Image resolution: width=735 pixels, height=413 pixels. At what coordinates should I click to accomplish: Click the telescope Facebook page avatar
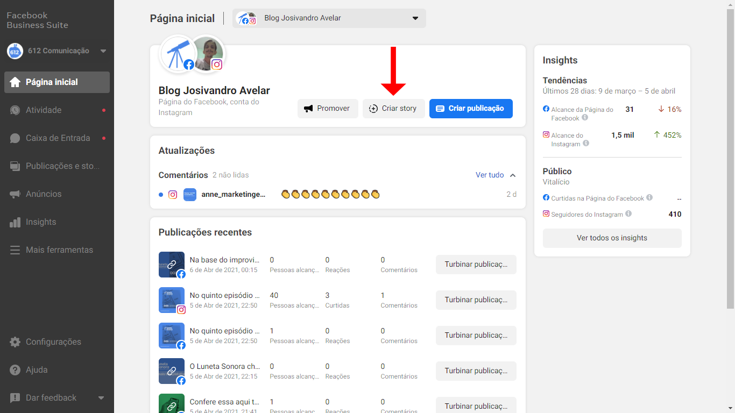178,54
